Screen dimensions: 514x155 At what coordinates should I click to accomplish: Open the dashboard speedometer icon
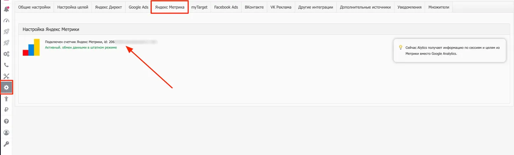coord(6,20)
